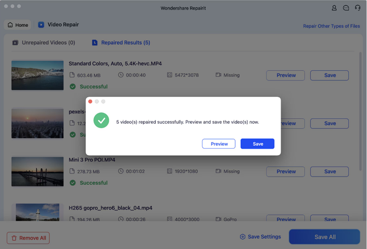
Task: Save the Mini 3 Pro POI.MP4 video
Action: [330, 172]
